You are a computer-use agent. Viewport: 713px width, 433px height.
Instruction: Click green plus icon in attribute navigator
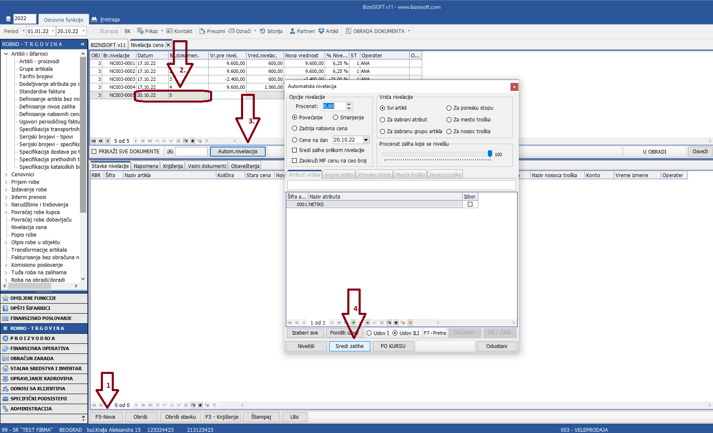click(354, 322)
